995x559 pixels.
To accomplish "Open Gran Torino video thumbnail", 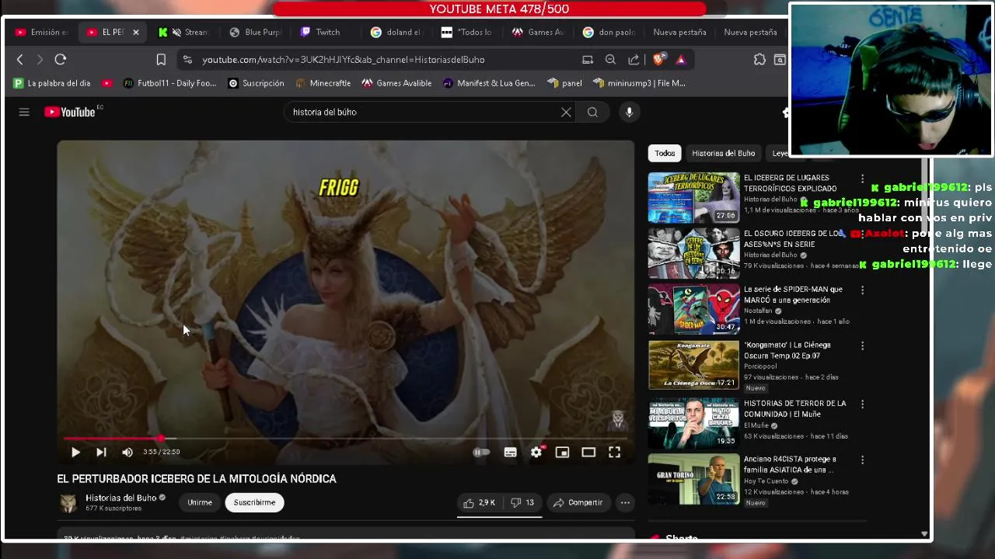I will tap(693, 479).
